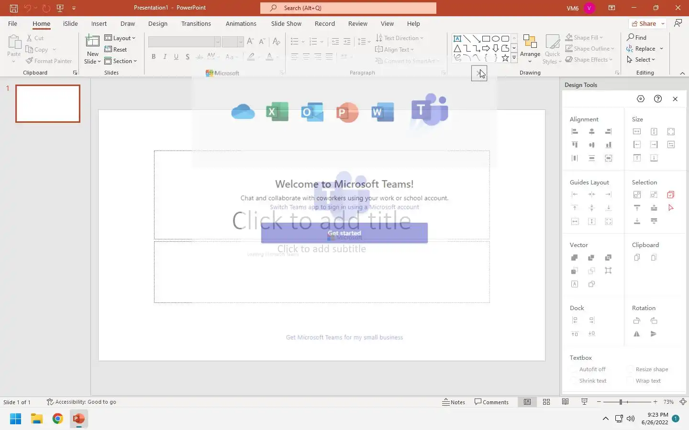Click Flip Horizontal icon in Rotation section

(x=637, y=334)
